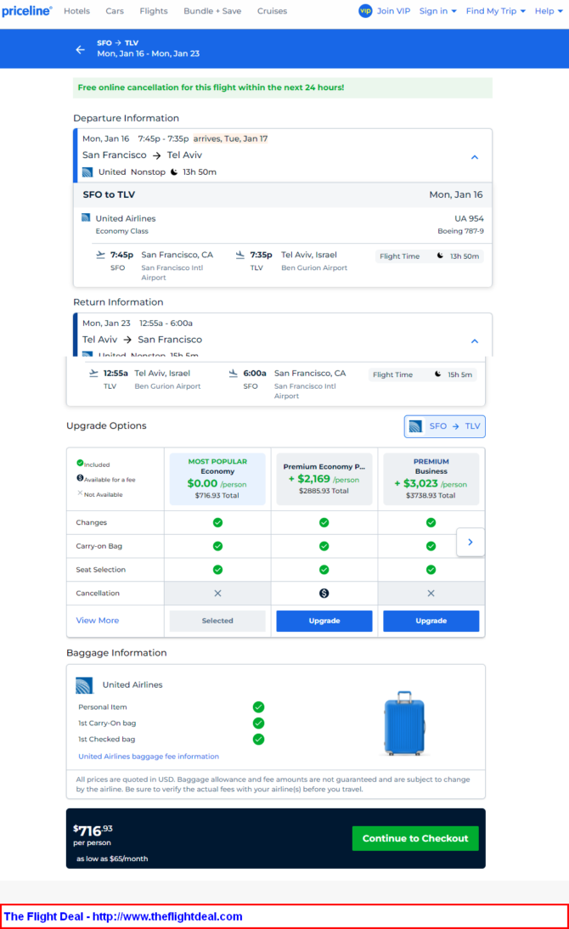
Task: Open the Flights tab
Action: 154,11
